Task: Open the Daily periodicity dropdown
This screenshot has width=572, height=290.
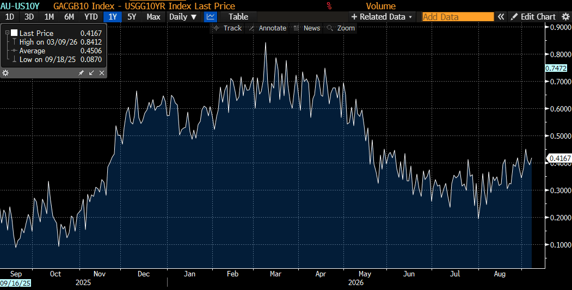Action: point(183,17)
